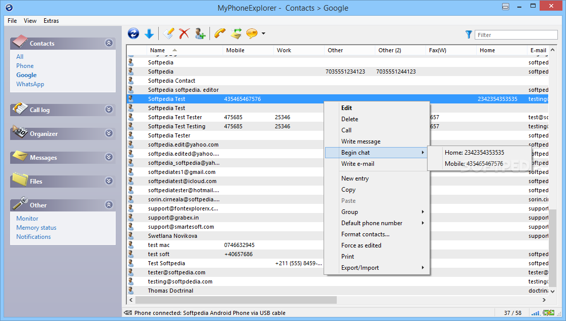Viewport: 566px width, 321px height.
Task: Click the USB connection icon in status bar
Action: 128,313
